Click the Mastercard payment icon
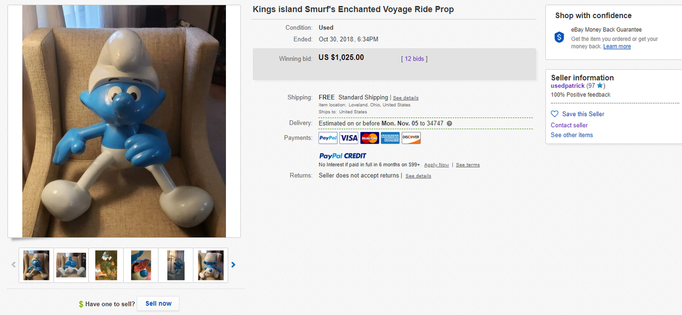Screen dimensions: 682x315 [x=369, y=138]
